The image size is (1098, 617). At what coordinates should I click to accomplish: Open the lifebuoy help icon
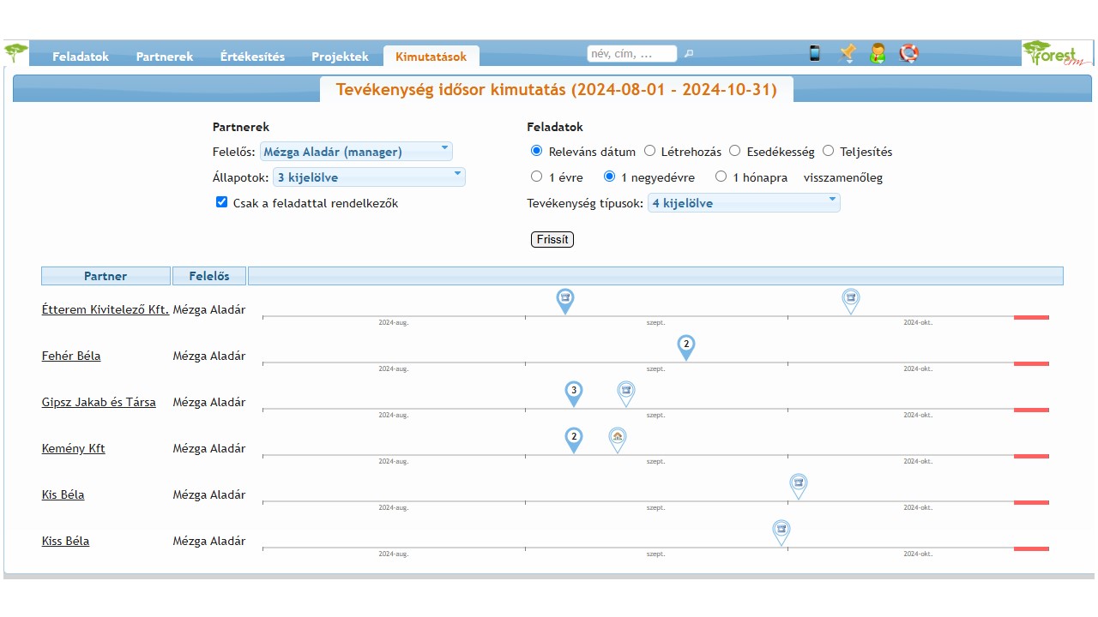[908, 53]
